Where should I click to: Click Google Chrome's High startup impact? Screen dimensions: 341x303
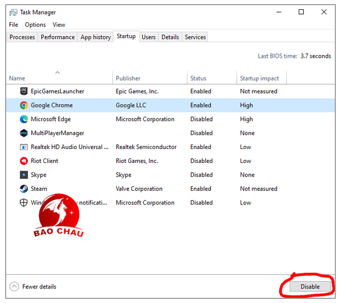tap(246, 105)
